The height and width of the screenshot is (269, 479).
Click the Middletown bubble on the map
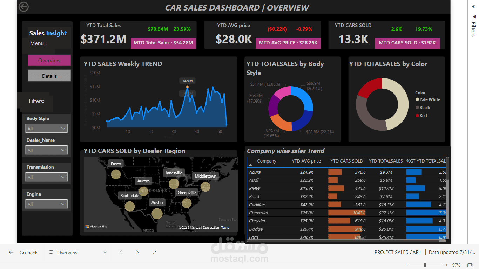(x=206, y=187)
